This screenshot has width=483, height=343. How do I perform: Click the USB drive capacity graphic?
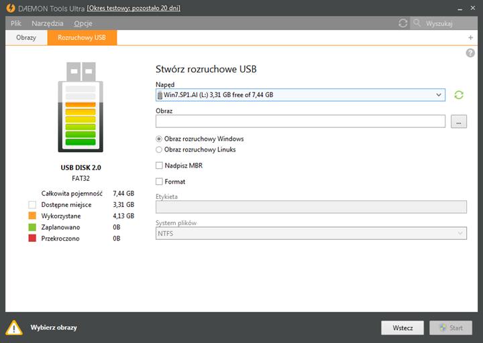[x=80, y=107]
